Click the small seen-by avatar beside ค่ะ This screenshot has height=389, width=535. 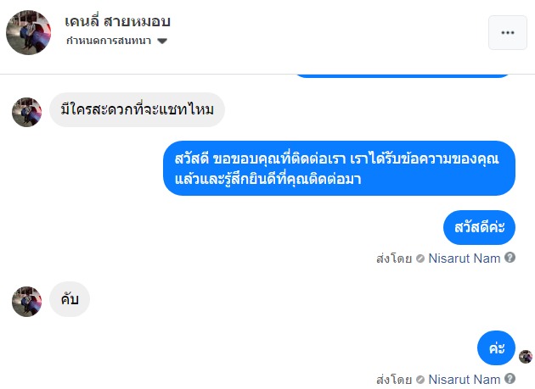coord(526,357)
